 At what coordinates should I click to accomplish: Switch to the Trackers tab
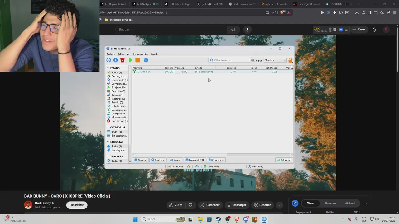(x=157, y=160)
